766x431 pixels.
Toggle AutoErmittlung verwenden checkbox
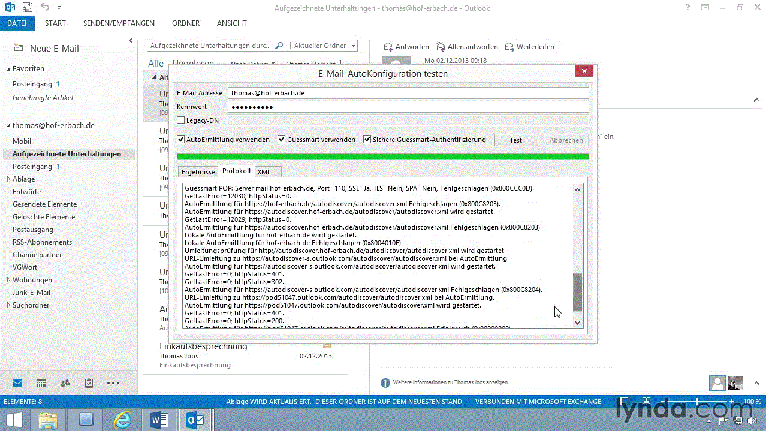(x=181, y=140)
